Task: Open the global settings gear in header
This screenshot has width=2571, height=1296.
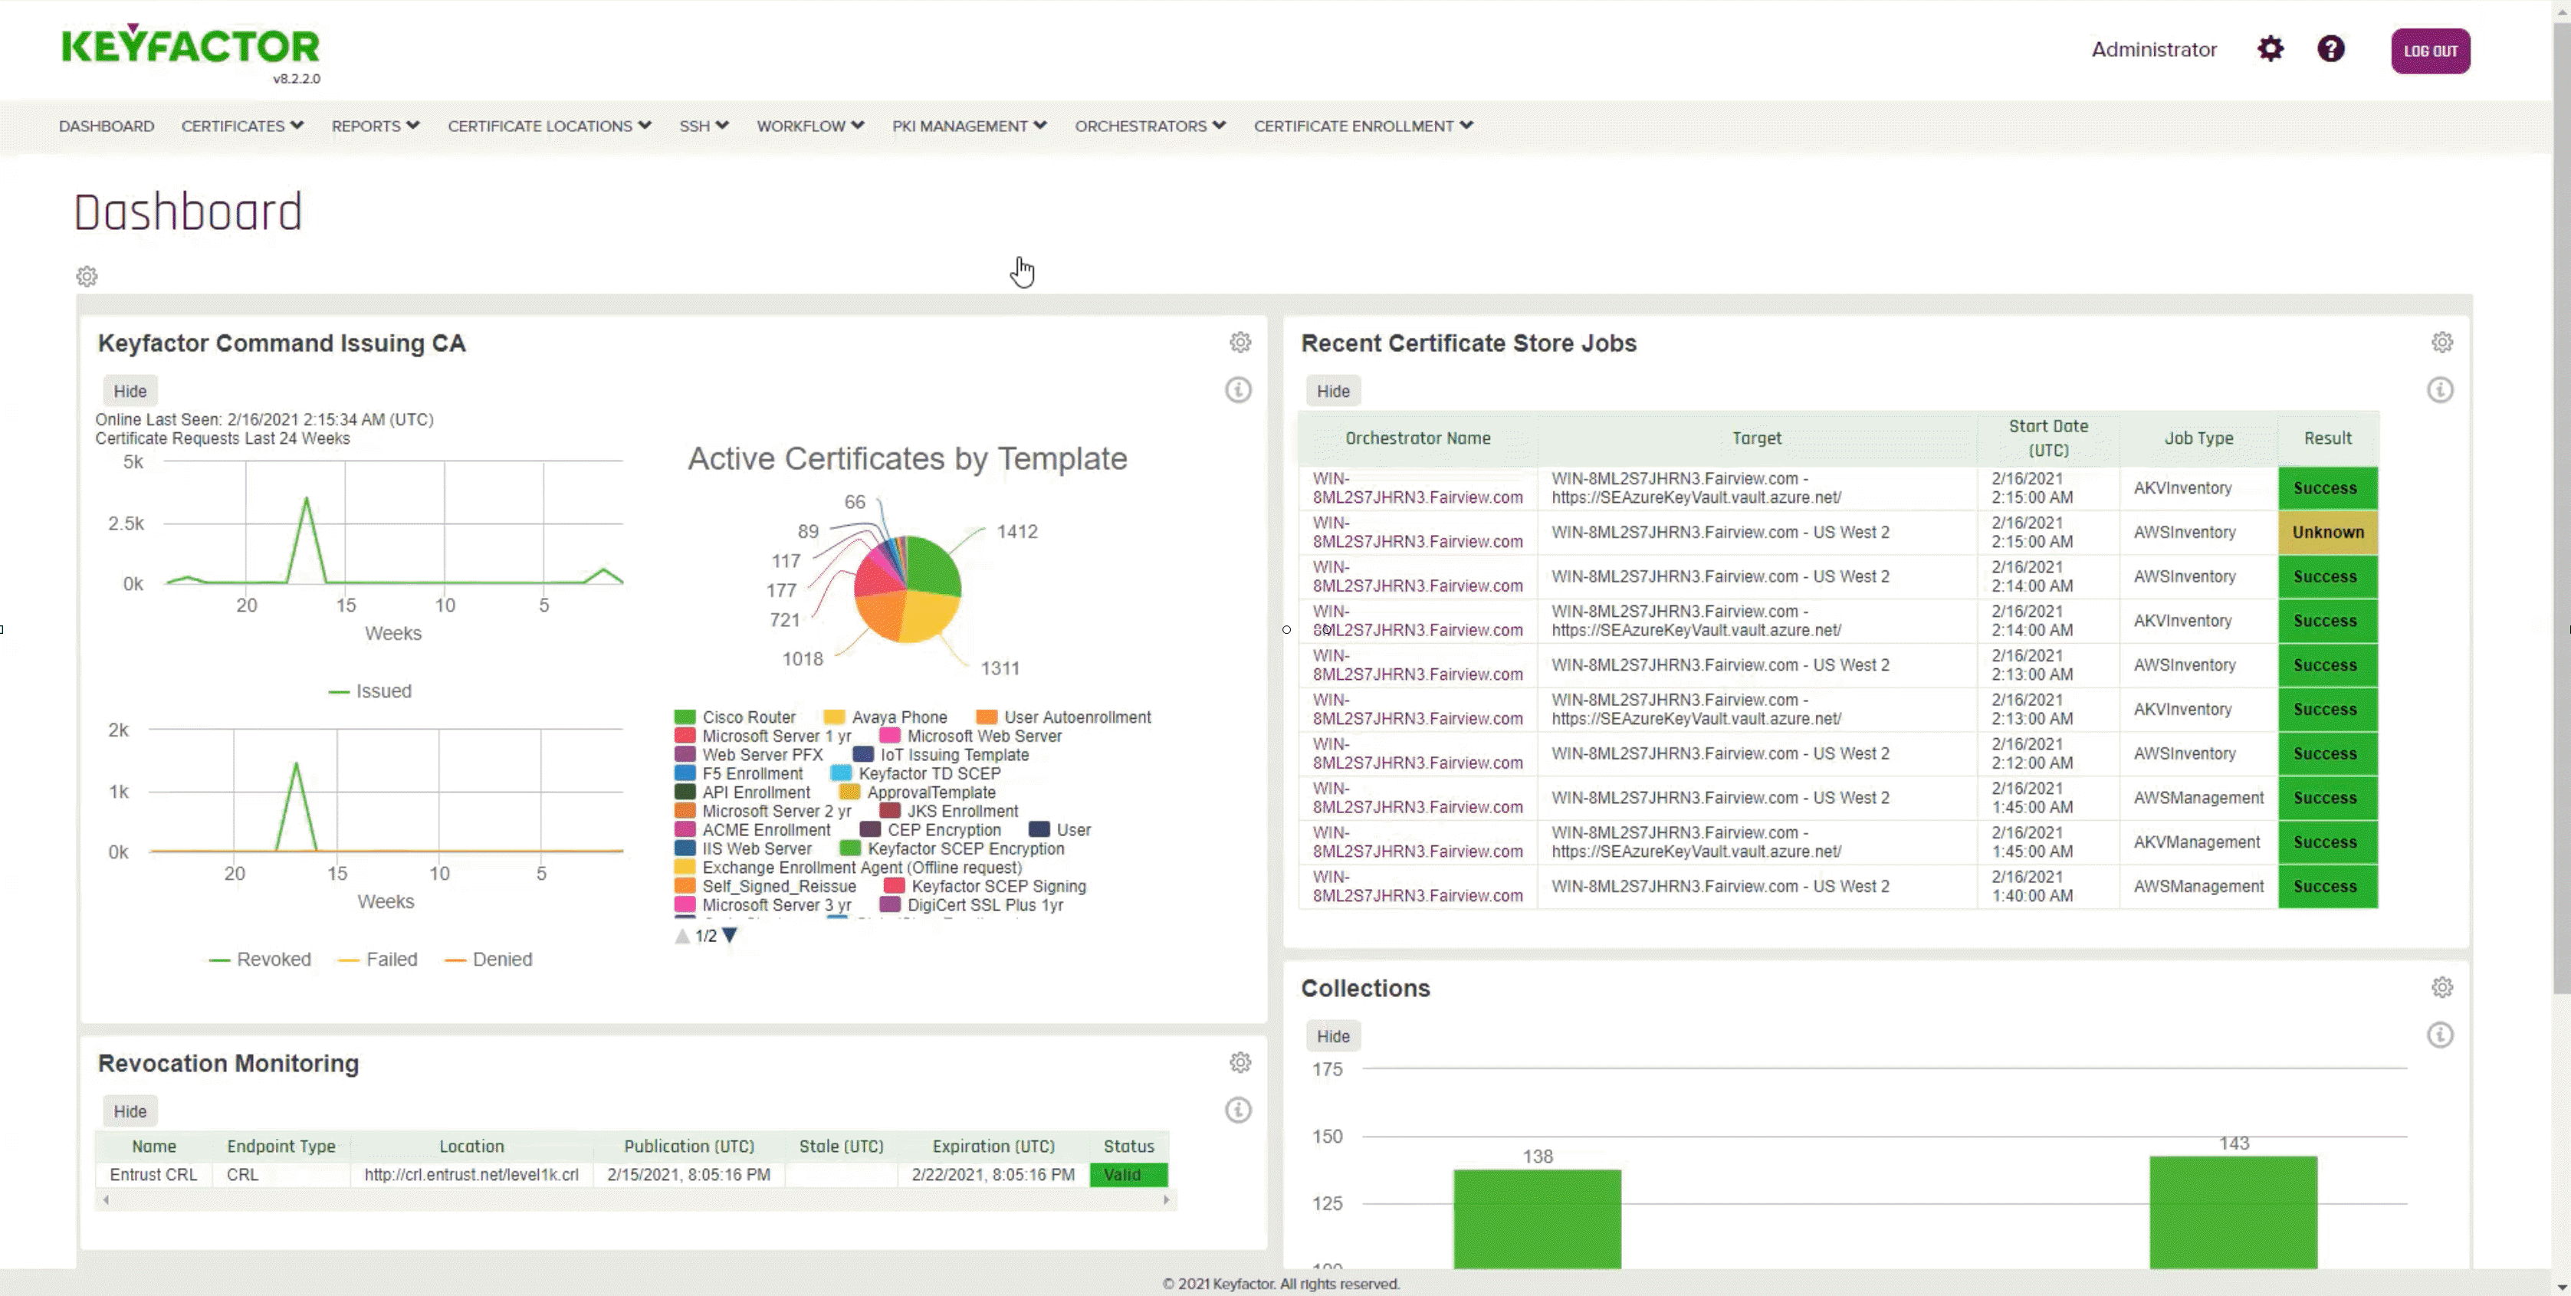Action: pos(2270,49)
